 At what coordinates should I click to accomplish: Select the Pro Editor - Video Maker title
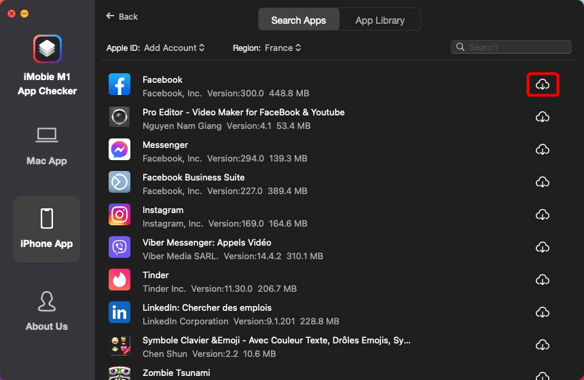(x=244, y=112)
